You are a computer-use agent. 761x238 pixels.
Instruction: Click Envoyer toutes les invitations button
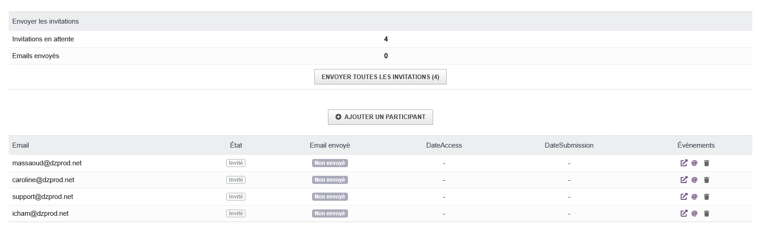(x=380, y=77)
